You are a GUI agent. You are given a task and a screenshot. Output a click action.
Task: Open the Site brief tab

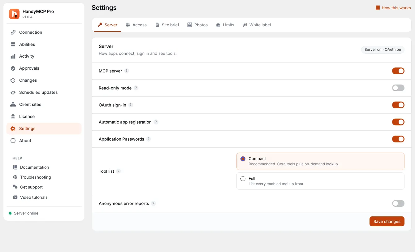[167, 25]
